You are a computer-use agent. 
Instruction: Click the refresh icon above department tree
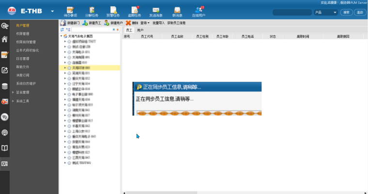[62, 30]
